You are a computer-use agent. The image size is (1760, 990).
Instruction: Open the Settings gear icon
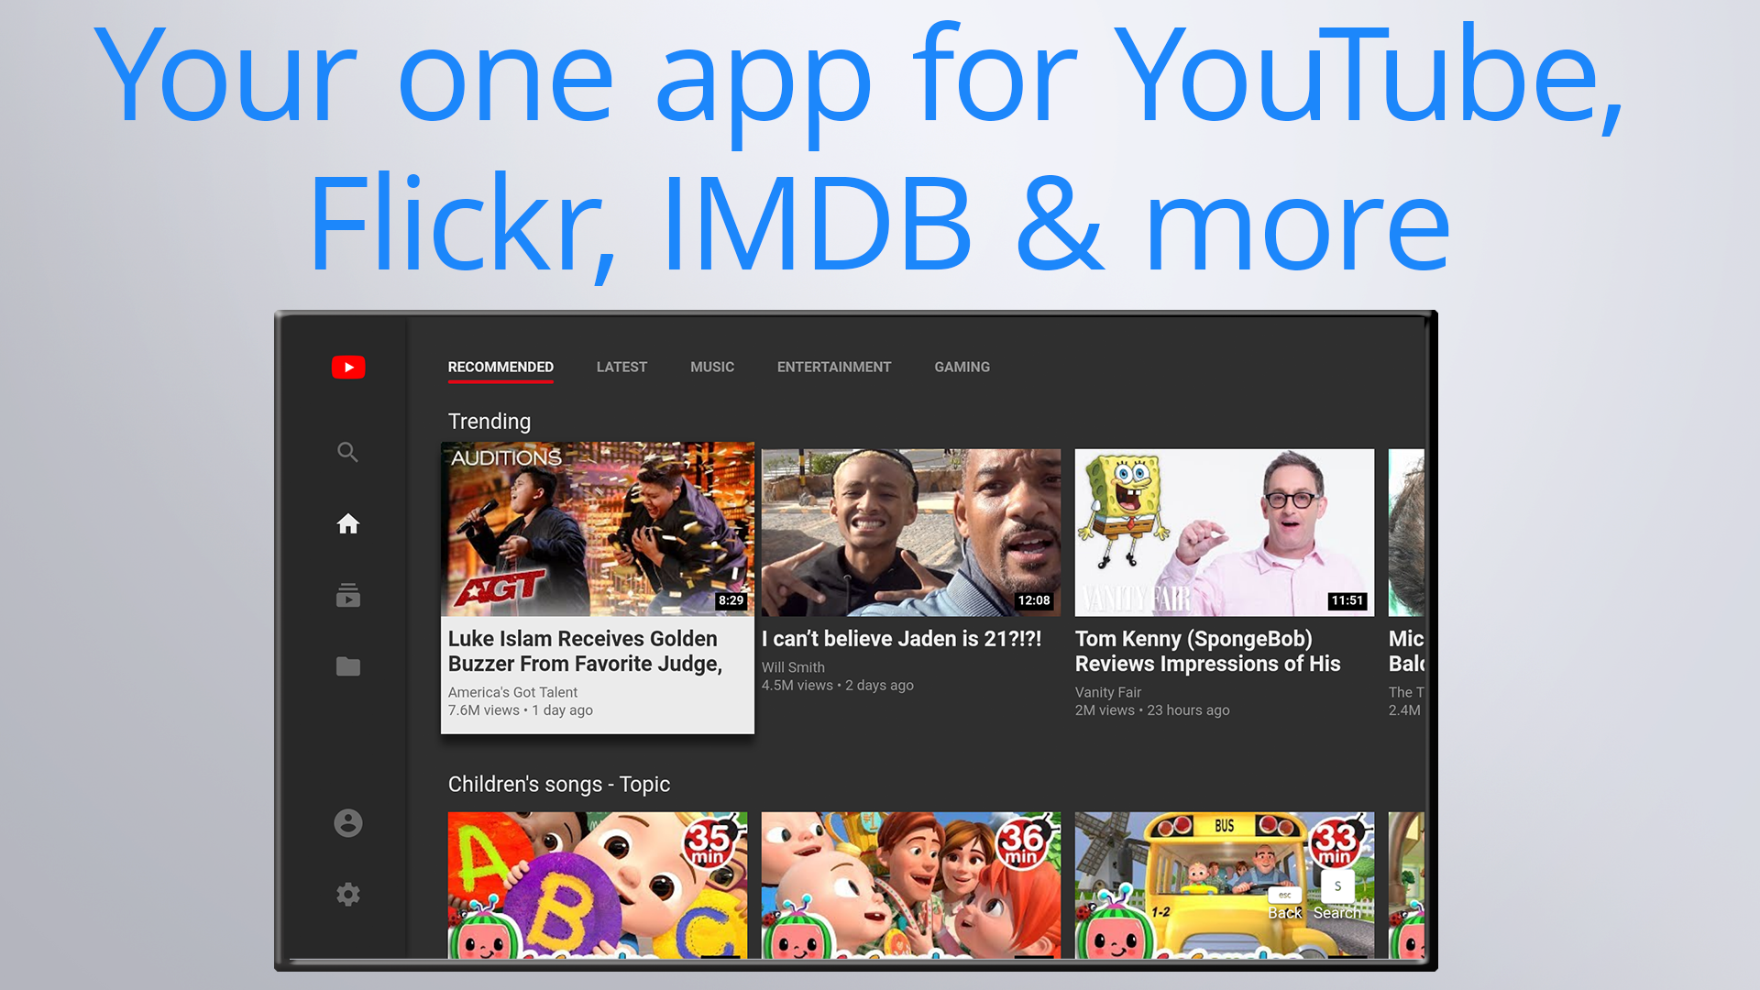tap(347, 895)
